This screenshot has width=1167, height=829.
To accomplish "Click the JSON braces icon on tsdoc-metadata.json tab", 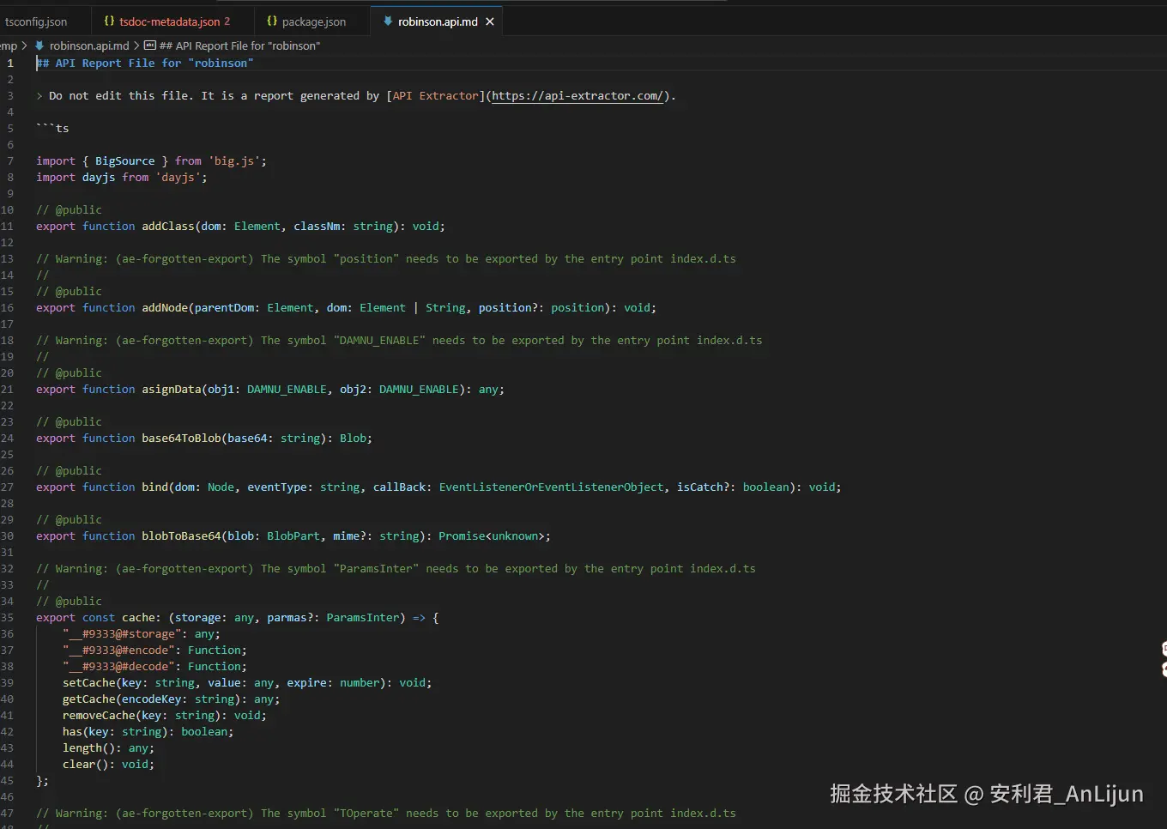I will tap(109, 21).
